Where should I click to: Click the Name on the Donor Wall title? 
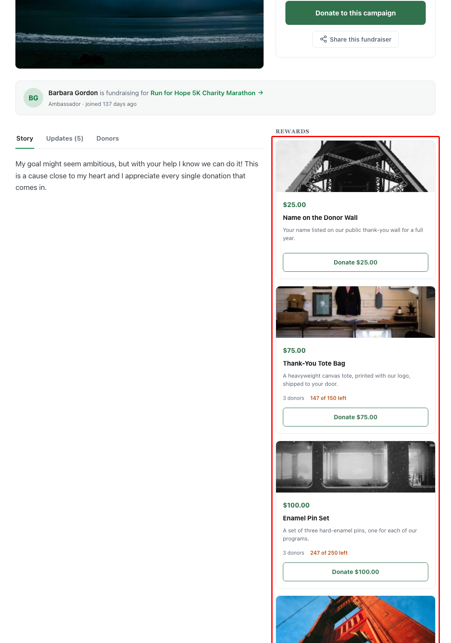coord(320,218)
